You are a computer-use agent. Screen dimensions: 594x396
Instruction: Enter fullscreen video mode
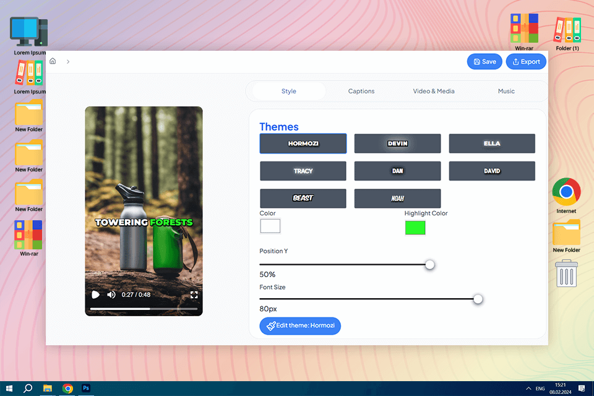194,295
